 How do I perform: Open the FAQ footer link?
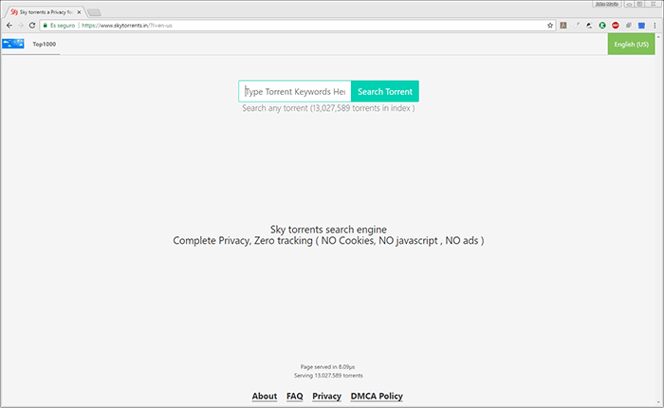click(x=295, y=396)
